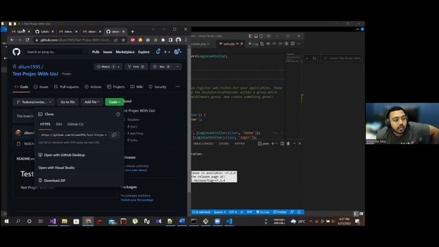Open Test-Projec-With-UoJ repository link

[x=35, y=74]
